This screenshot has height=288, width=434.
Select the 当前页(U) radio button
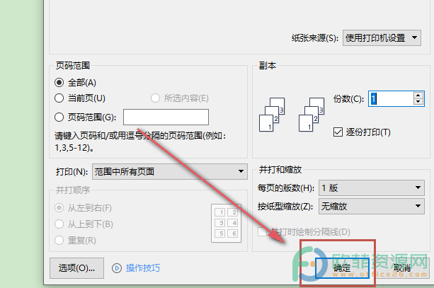tap(59, 98)
